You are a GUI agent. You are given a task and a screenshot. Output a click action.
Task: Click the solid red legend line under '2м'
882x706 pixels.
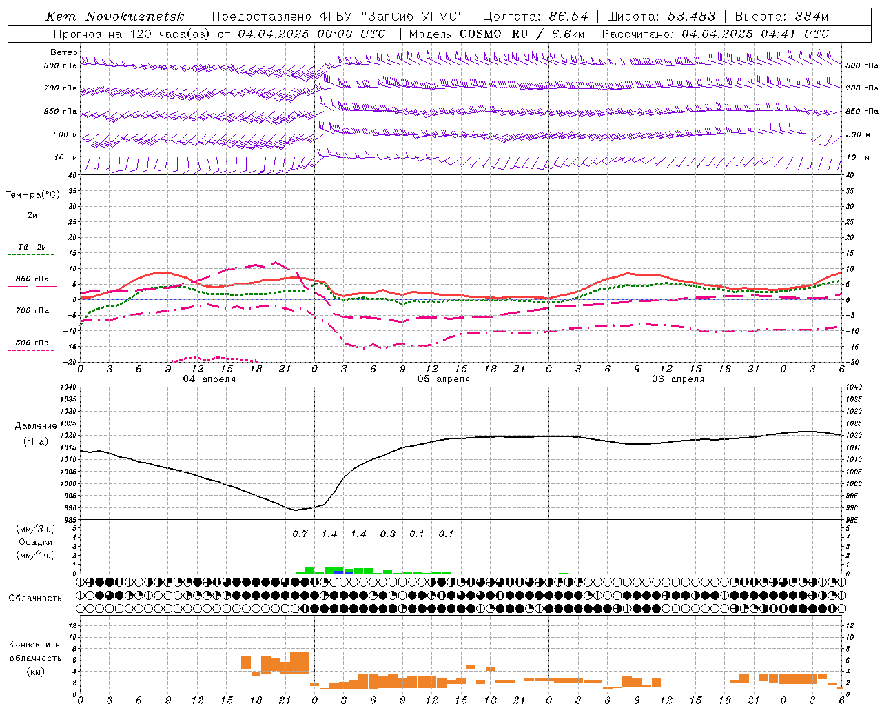pyautogui.click(x=32, y=223)
